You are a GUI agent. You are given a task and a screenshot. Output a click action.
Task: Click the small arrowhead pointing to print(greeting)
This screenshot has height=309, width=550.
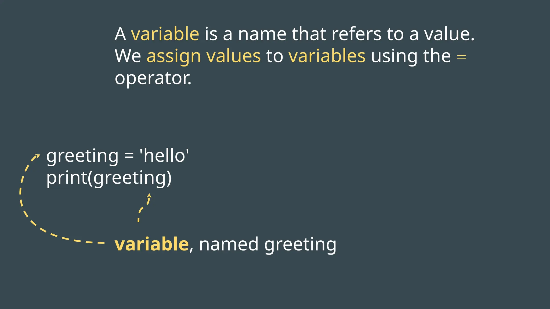coord(149,196)
